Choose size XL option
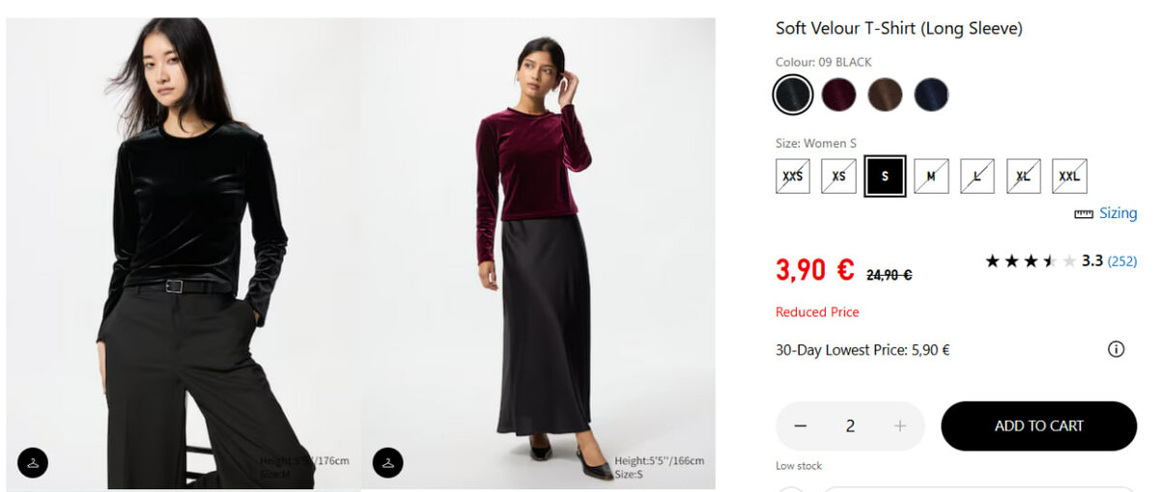Image resolution: width=1159 pixels, height=492 pixels. (1023, 177)
